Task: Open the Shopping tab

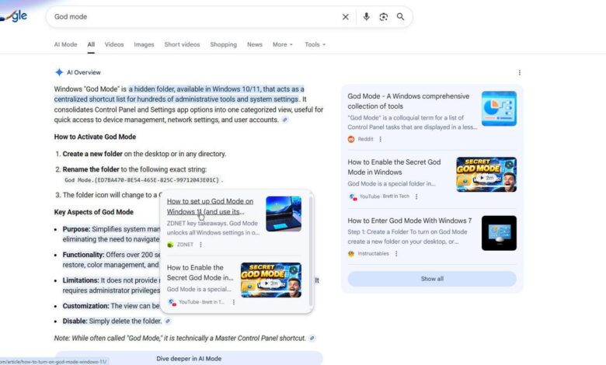Action: click(x=224, y=44)
